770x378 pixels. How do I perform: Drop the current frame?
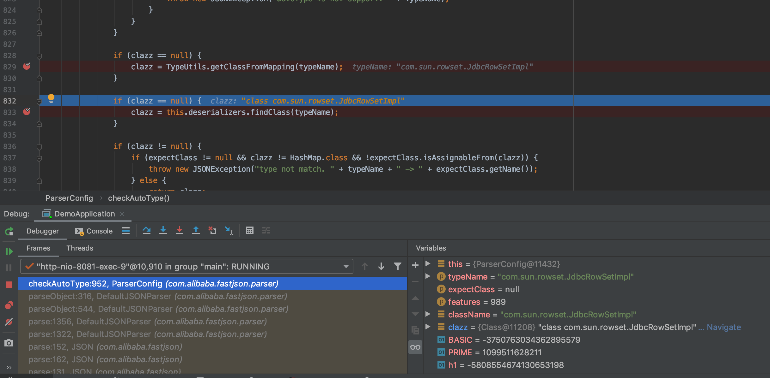pos(212,231)
